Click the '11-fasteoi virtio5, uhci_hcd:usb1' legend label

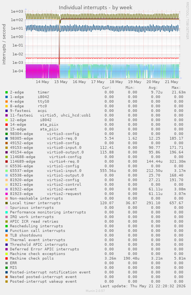coord(50,115)
